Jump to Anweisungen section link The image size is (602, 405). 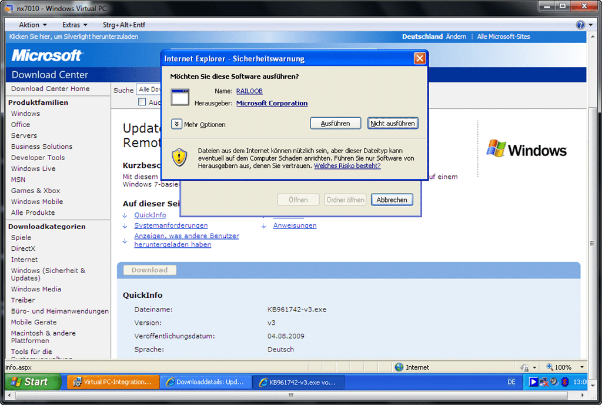tap(295, 225)
